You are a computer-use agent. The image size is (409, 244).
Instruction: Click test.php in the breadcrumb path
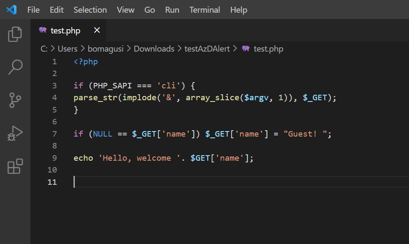268,49
